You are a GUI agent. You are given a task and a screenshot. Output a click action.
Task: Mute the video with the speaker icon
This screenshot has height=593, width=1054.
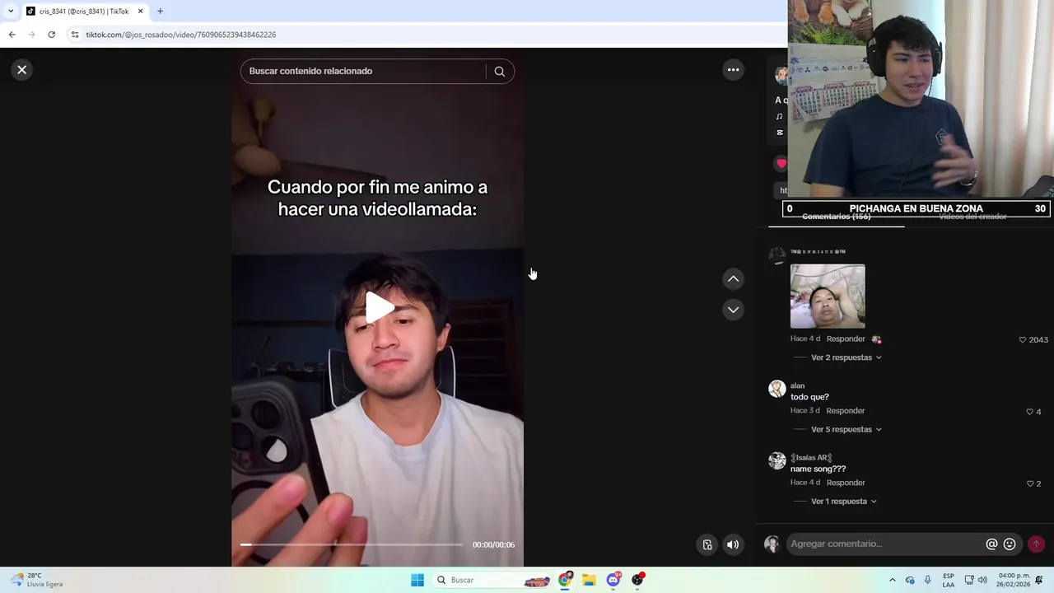click(733, 544)
